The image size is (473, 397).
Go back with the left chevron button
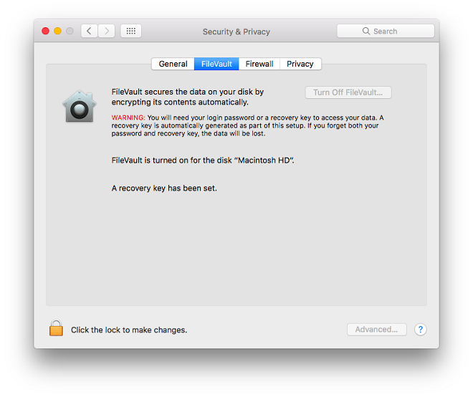coord(89,31)
